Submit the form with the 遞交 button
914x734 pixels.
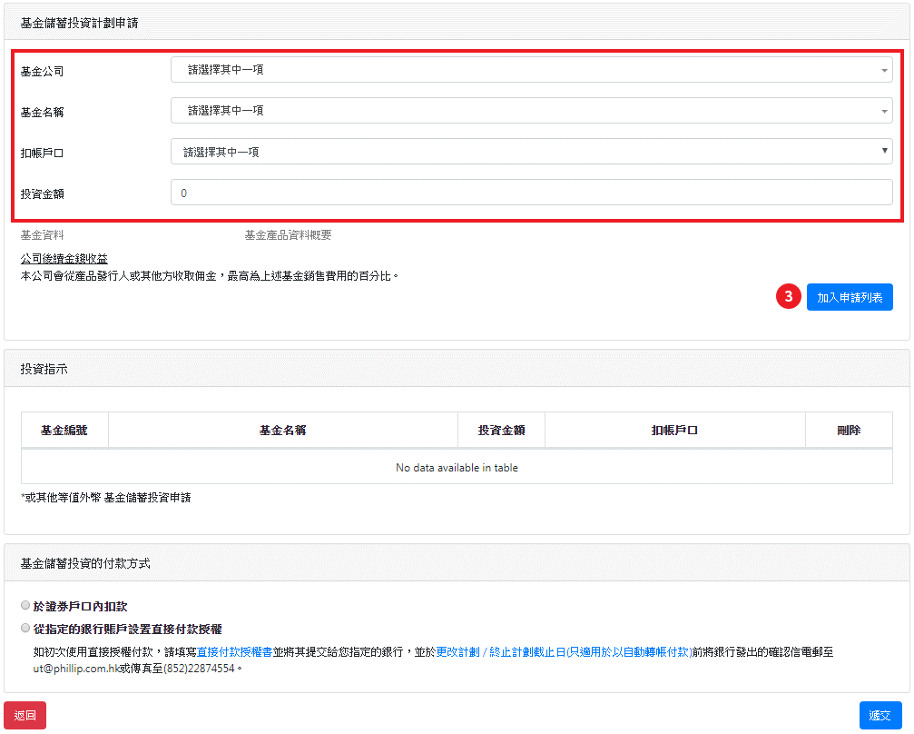coord(880,716)
